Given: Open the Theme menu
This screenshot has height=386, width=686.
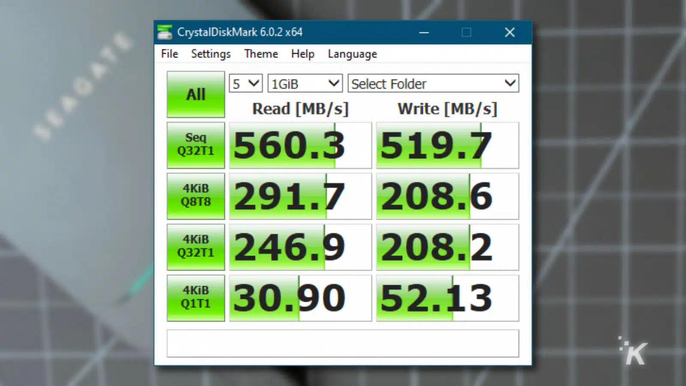Looking at the screenshot, I should click(x=261, y=54).
